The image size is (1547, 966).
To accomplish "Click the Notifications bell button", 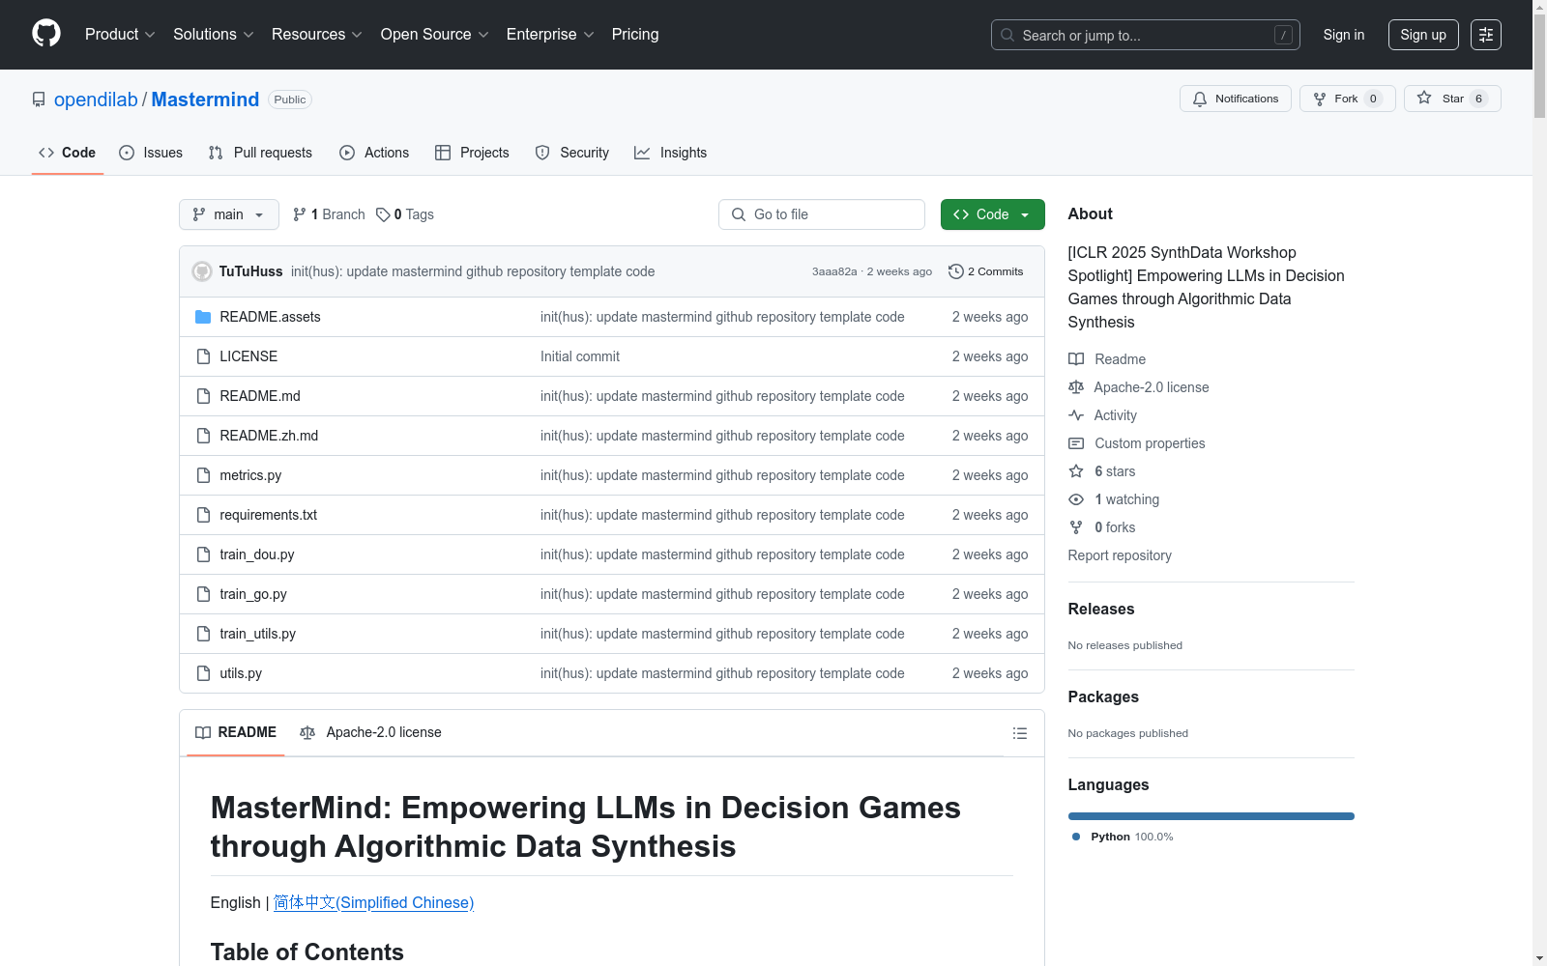I will pyautogui.click(x=1235, y=99).
